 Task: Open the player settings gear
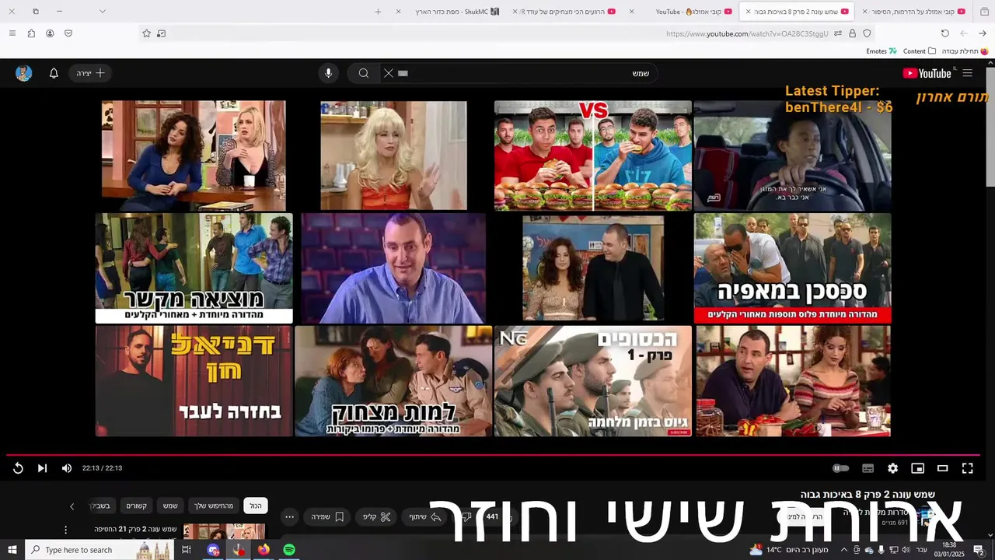point(893,468)
